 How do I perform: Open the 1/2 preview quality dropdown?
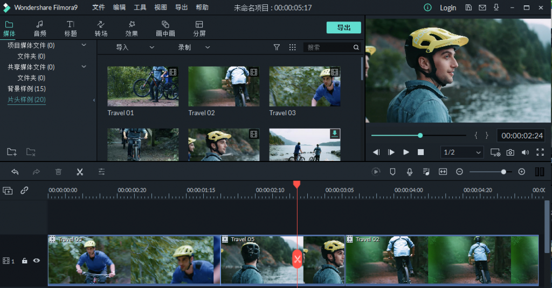coord(461,152)
